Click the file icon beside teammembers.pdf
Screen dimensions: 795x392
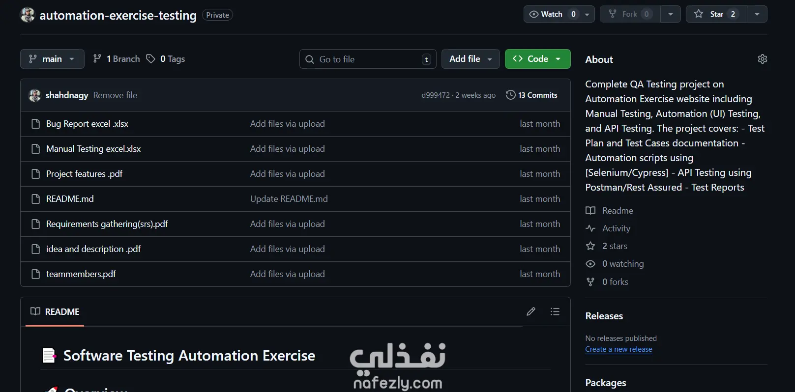[35, 274]
